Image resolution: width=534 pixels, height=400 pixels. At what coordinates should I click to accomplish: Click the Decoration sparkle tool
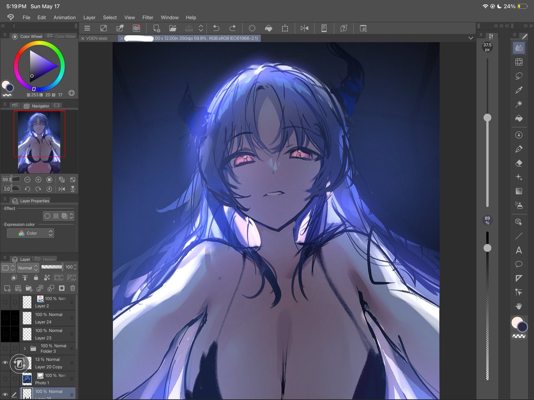click(x=518, y=177)
